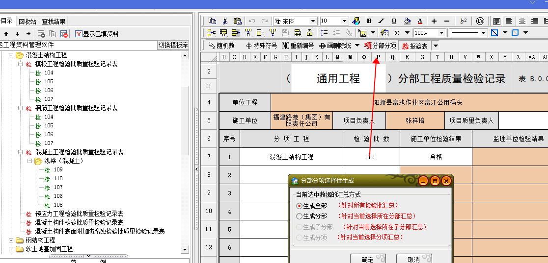Screen dimensions: 548x263
Task: Collapse 钢筋工程检验批质量检验记录表 node
Action: click(20, 108)
